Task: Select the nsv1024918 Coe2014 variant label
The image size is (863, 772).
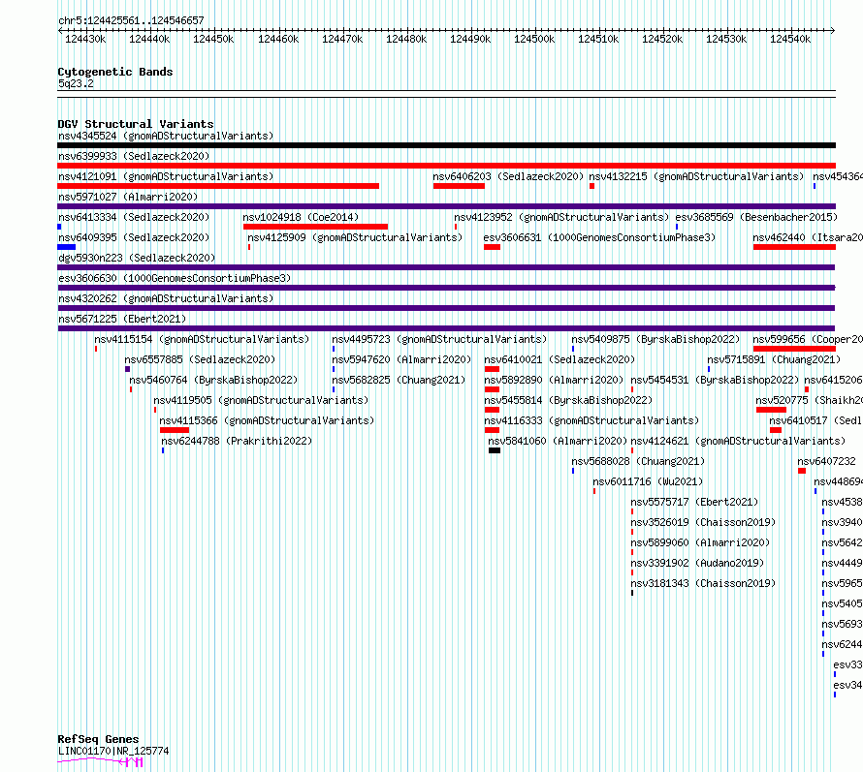Action: (301, 217)
